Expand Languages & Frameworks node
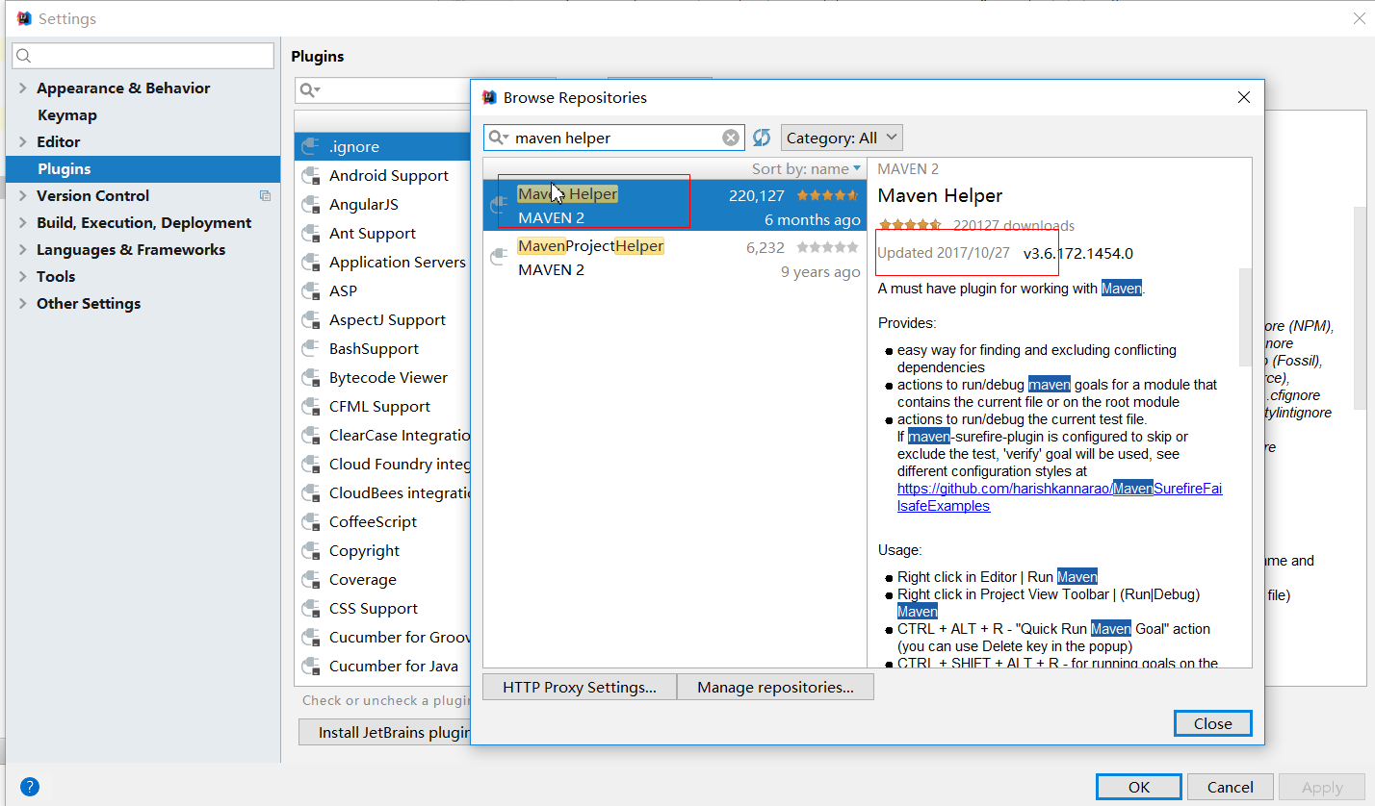Viewport: 1375px width, 806px height. coord(23,249)
